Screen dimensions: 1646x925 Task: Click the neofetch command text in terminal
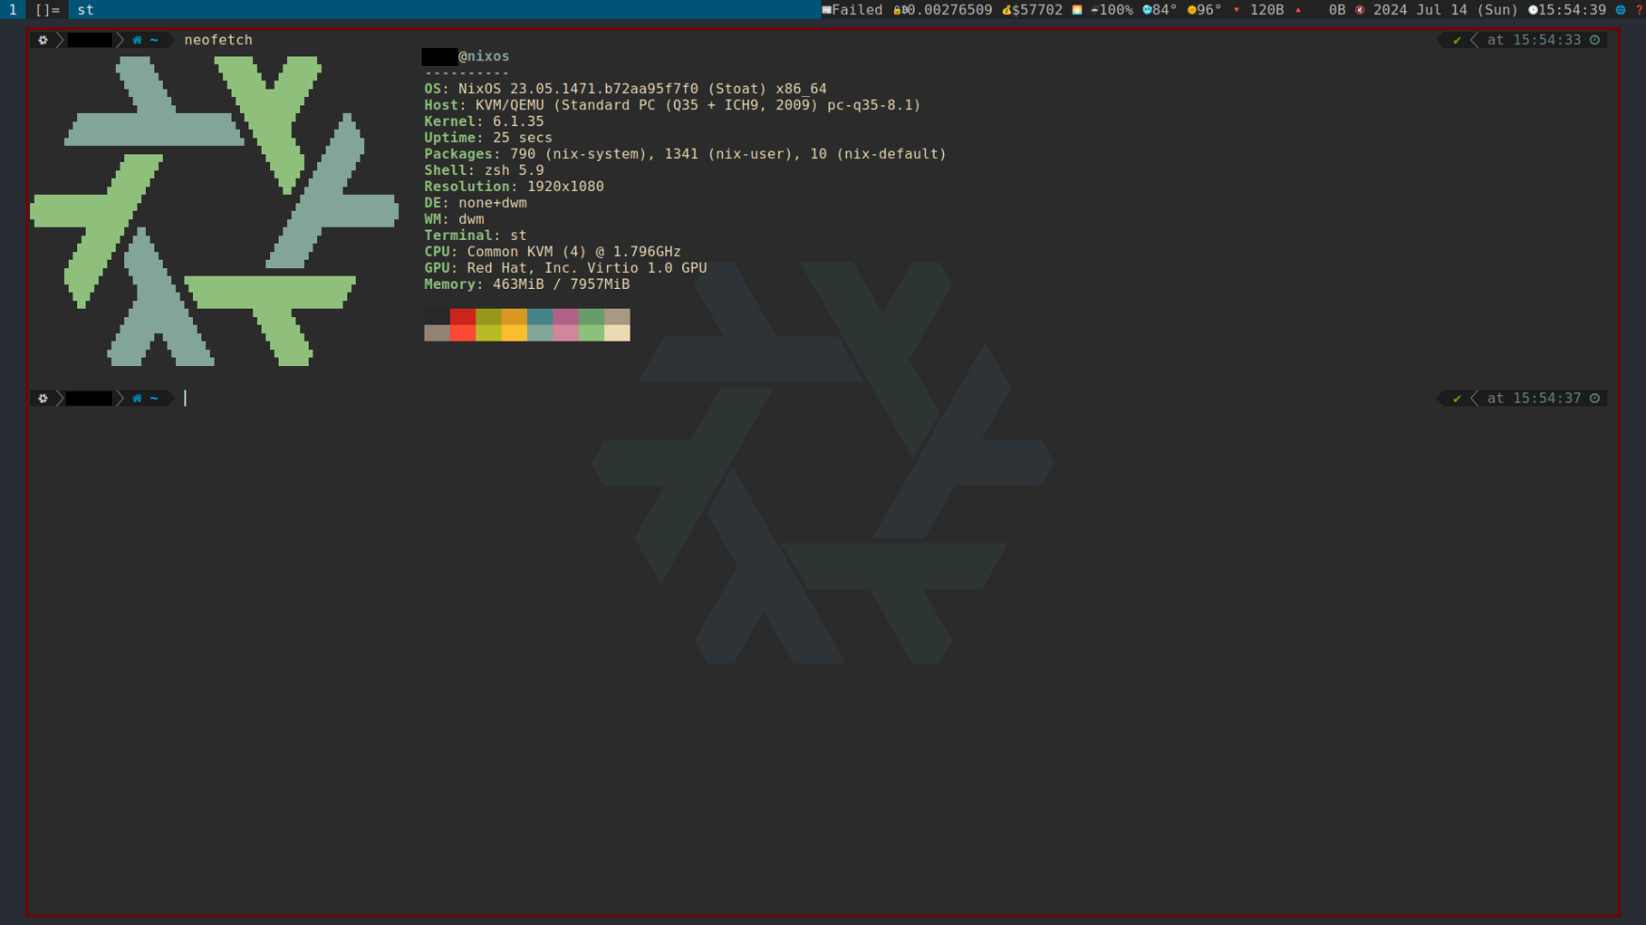click(x=218, y=40)
